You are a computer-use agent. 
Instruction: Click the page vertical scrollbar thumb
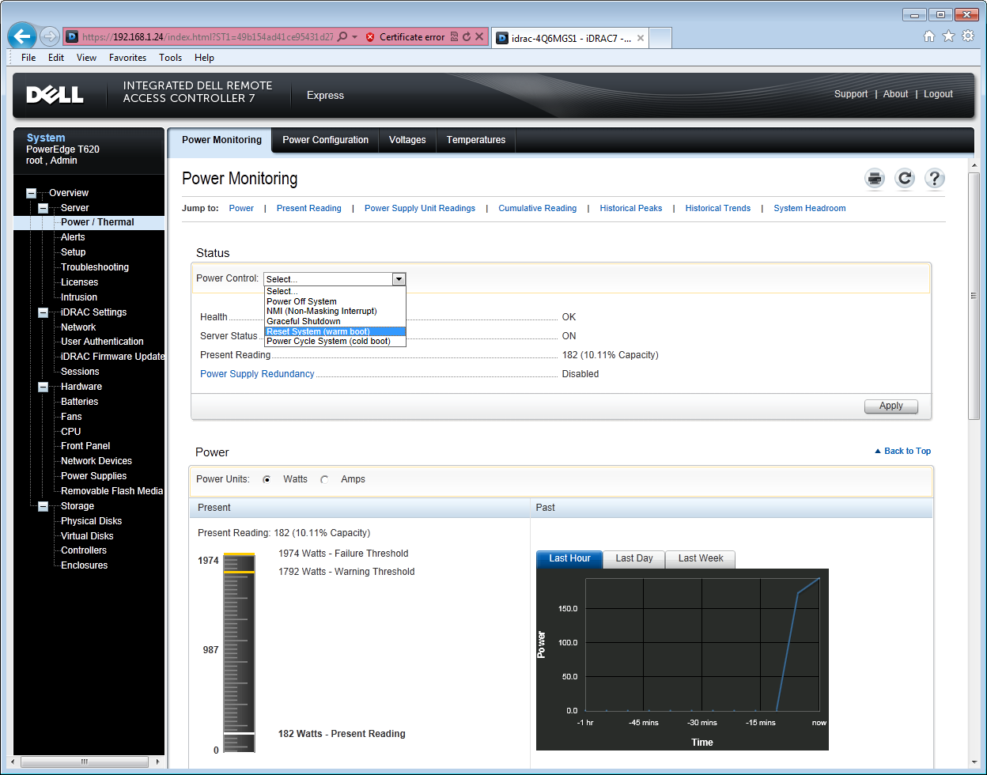point(974,294)
